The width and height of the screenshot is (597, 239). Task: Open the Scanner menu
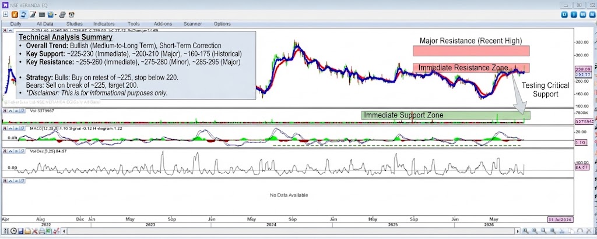[192, 24]
